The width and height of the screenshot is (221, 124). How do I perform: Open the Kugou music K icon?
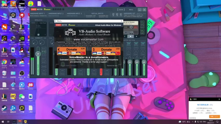point(22,86)
